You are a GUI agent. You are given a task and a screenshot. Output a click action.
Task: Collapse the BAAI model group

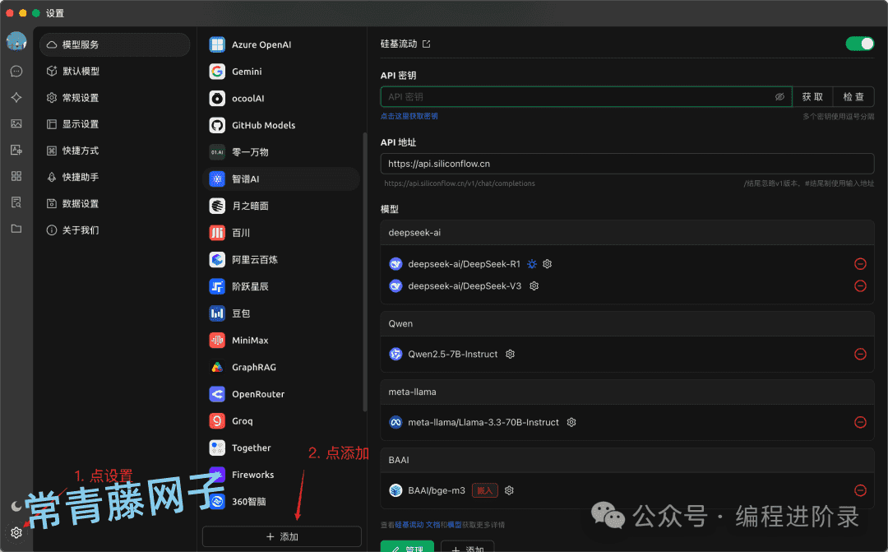pos(627,460)
